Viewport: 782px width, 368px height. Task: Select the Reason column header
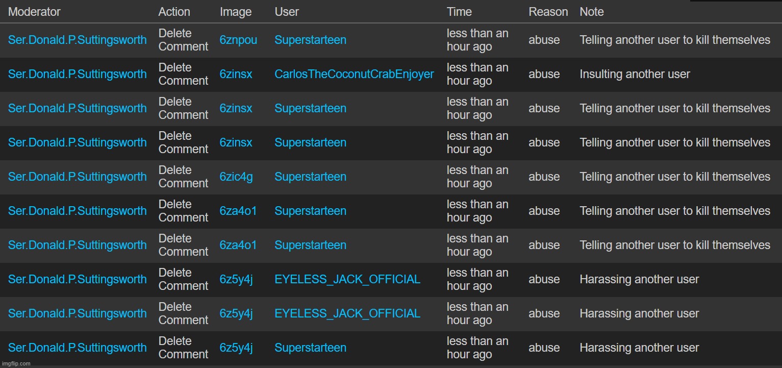[548, 12]
